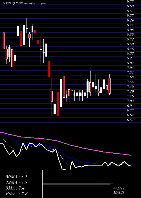
Task: Click the 9.37 price axis label
Action: (130, 16)
